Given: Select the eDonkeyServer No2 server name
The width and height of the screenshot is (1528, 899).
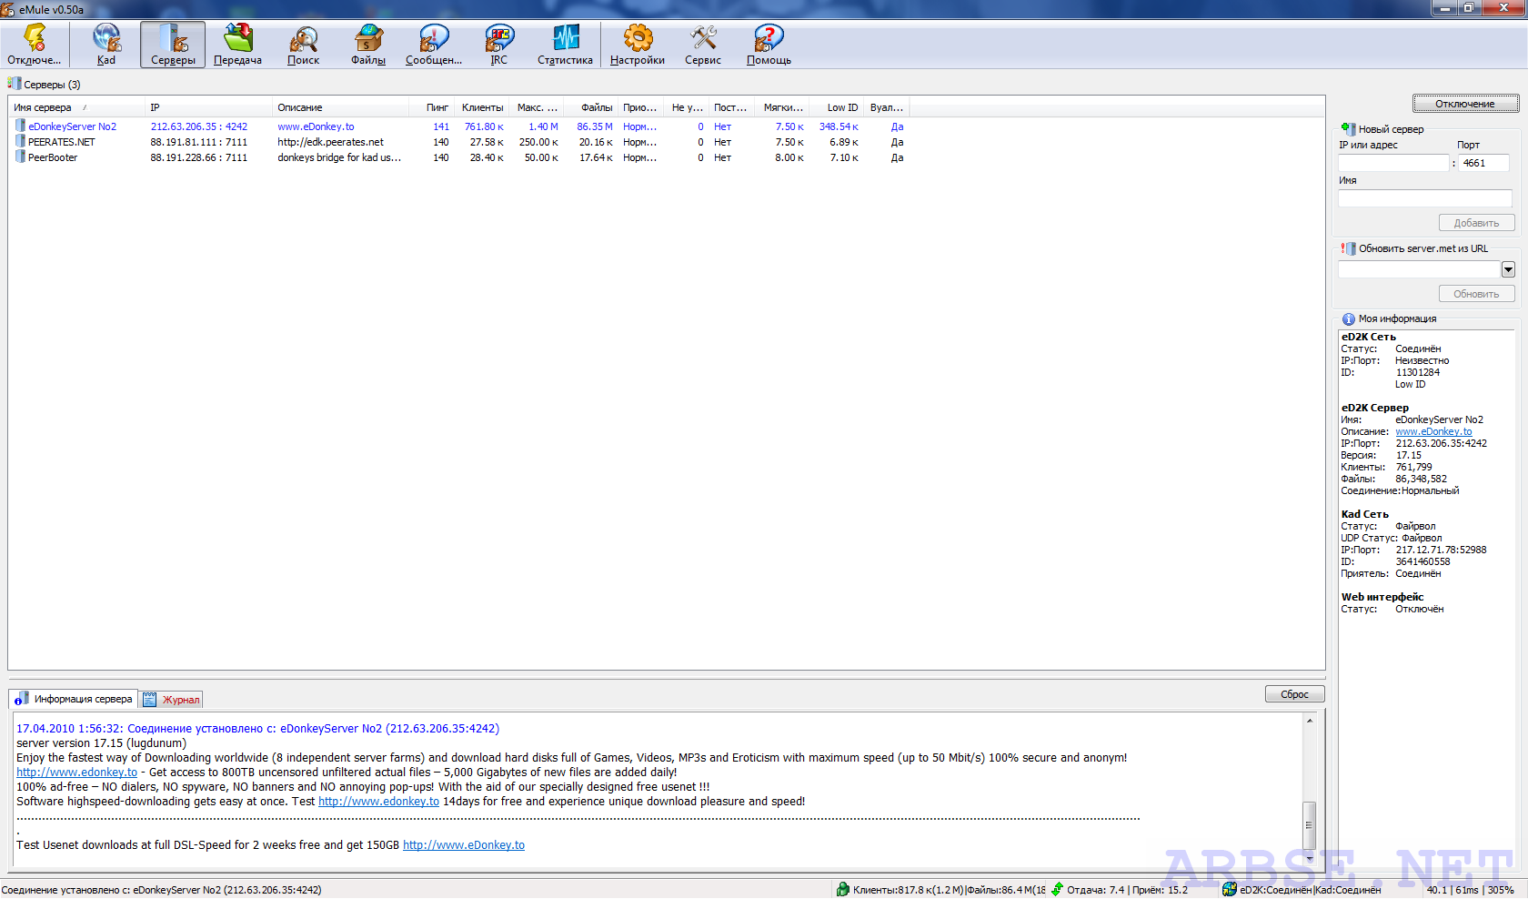Looking at the screenshot, I should point(72,126).
